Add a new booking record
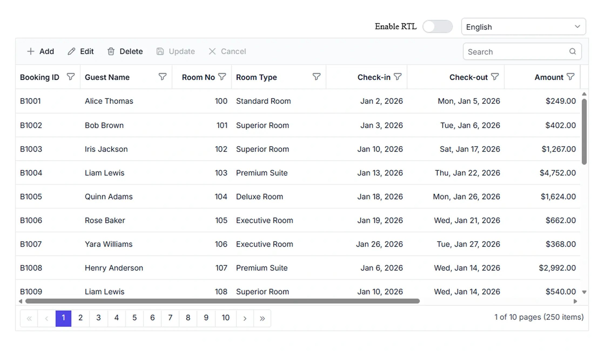The width and height of the screenshot is (604, 351). 41,51
